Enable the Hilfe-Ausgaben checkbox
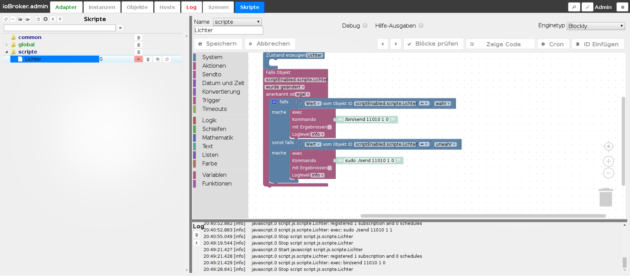The width and height of the screenshot is (630, 276). (421, 25)
